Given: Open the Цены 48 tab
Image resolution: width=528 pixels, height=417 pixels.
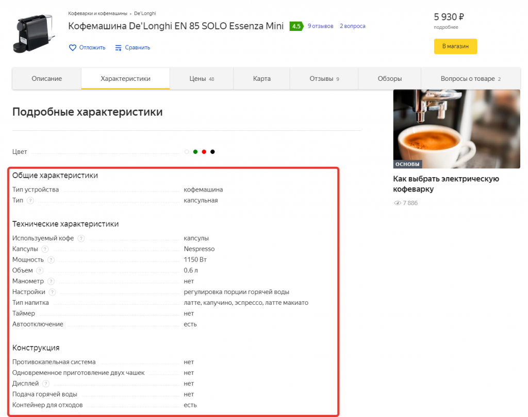Looking at the screenshot, I should point(202,79).
